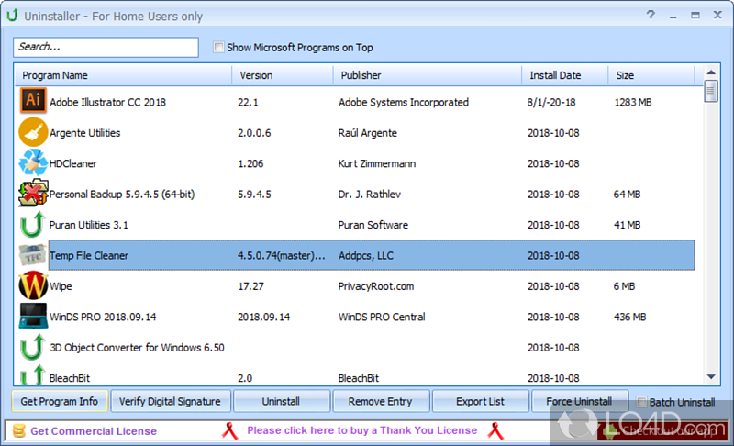Select the Wipe program name

pos(61,286)
